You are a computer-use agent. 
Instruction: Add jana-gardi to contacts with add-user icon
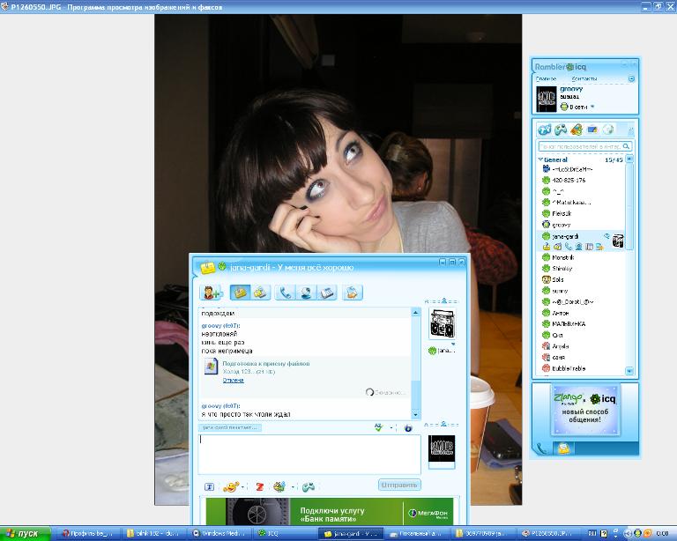(212, 293)
